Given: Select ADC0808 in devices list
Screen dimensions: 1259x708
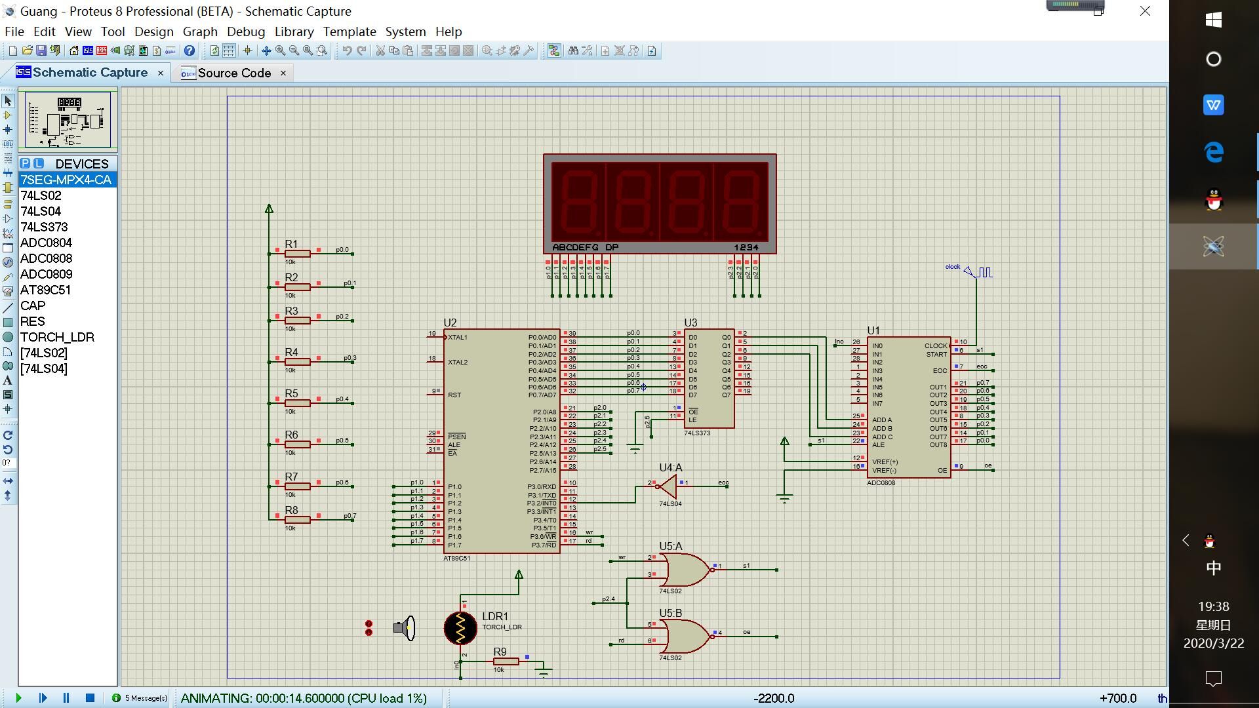Looking at the screenshot, I should click(x=68, y=258).
